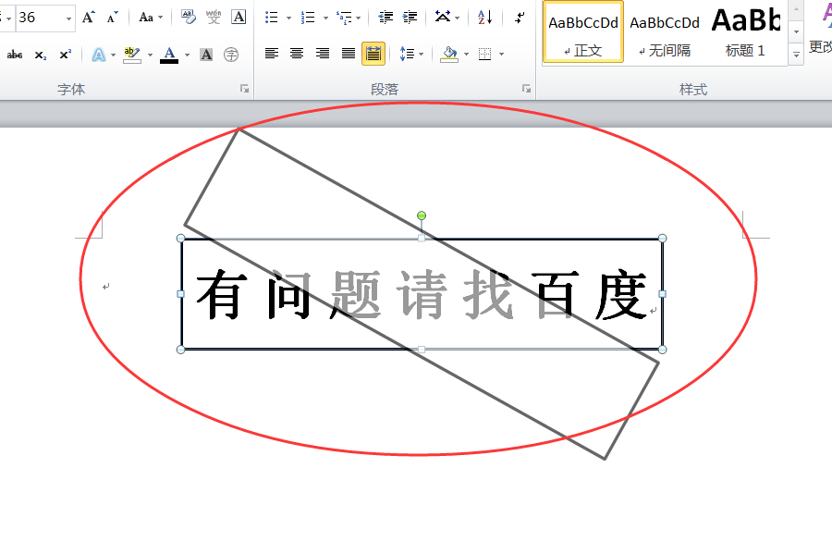Expand the Numbering dropdown arrow
Screen dimensions: 832x554
point(325,18)
